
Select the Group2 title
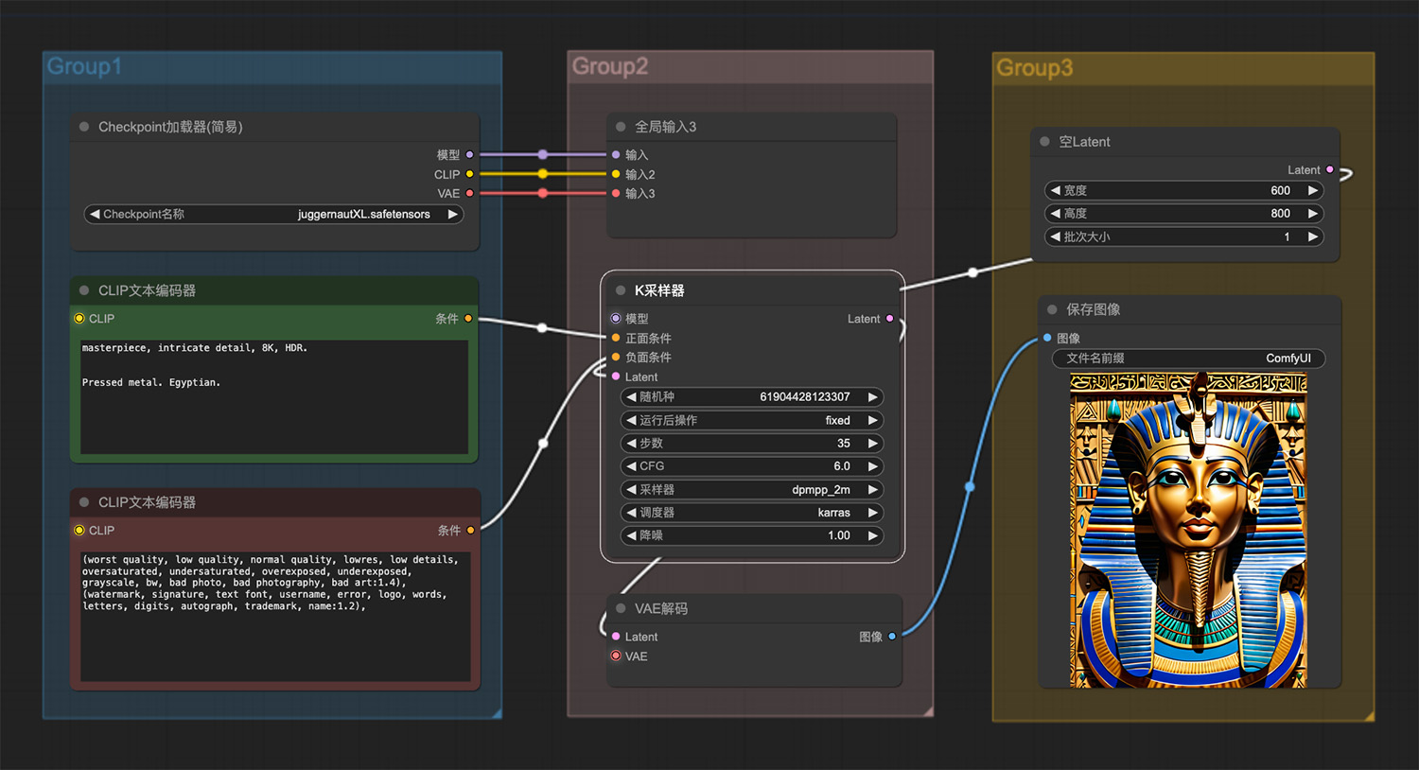(x=610, y=66)
